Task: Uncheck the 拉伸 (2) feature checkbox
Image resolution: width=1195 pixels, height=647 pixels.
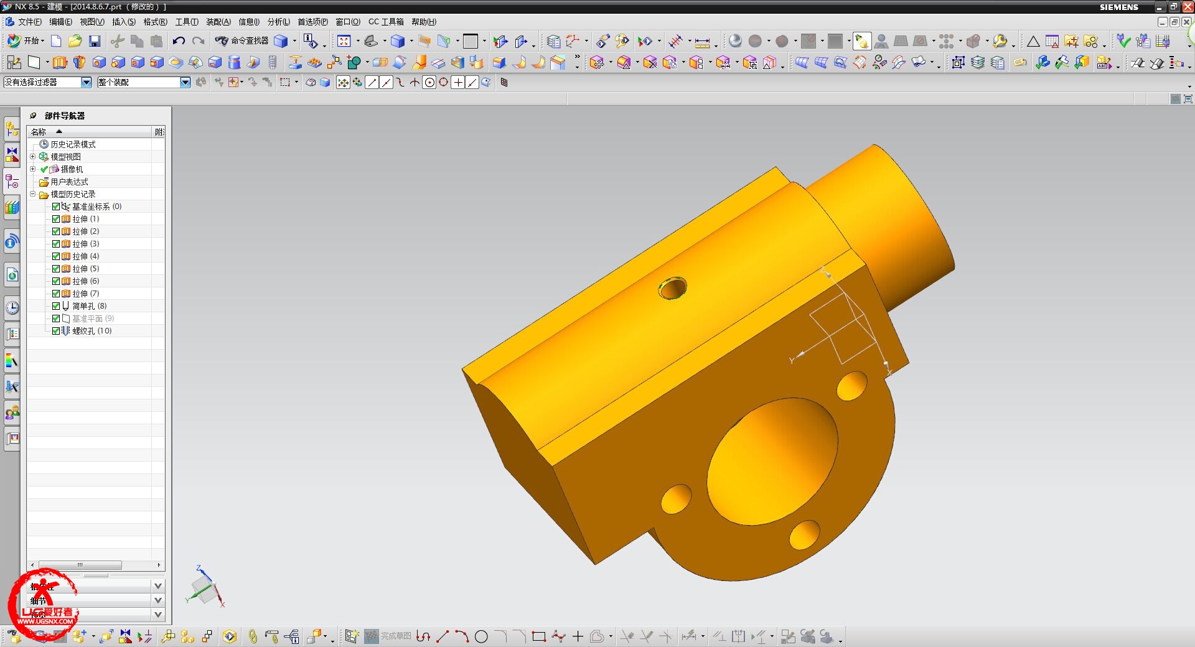Action: click(x=56, y=231)
